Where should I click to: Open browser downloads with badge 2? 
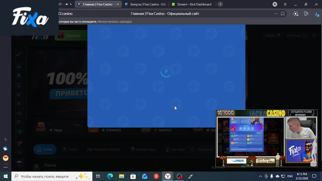point(317,14)
